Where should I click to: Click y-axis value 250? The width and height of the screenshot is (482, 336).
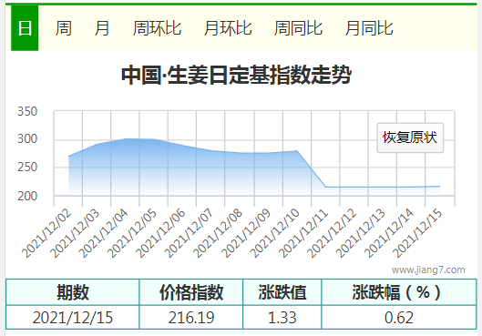(x=27, y=167)
